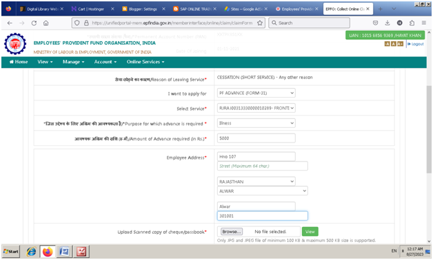Click the green View button
Viewport: 433px width, 260px height.
tap(310, 232)
